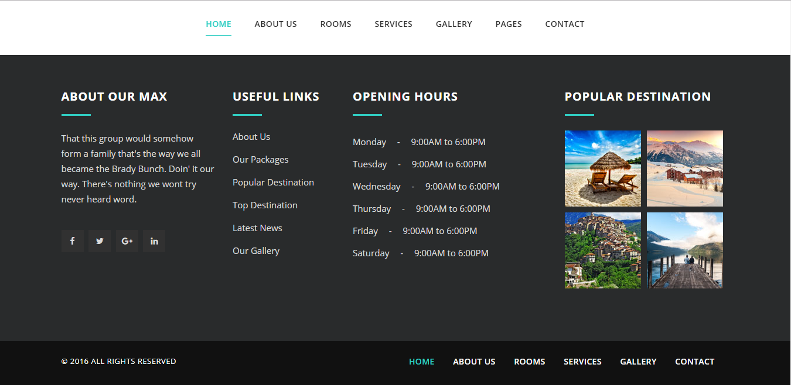Open the hillside village destination thumbnail
791x385 pixels.
[602, 250]
